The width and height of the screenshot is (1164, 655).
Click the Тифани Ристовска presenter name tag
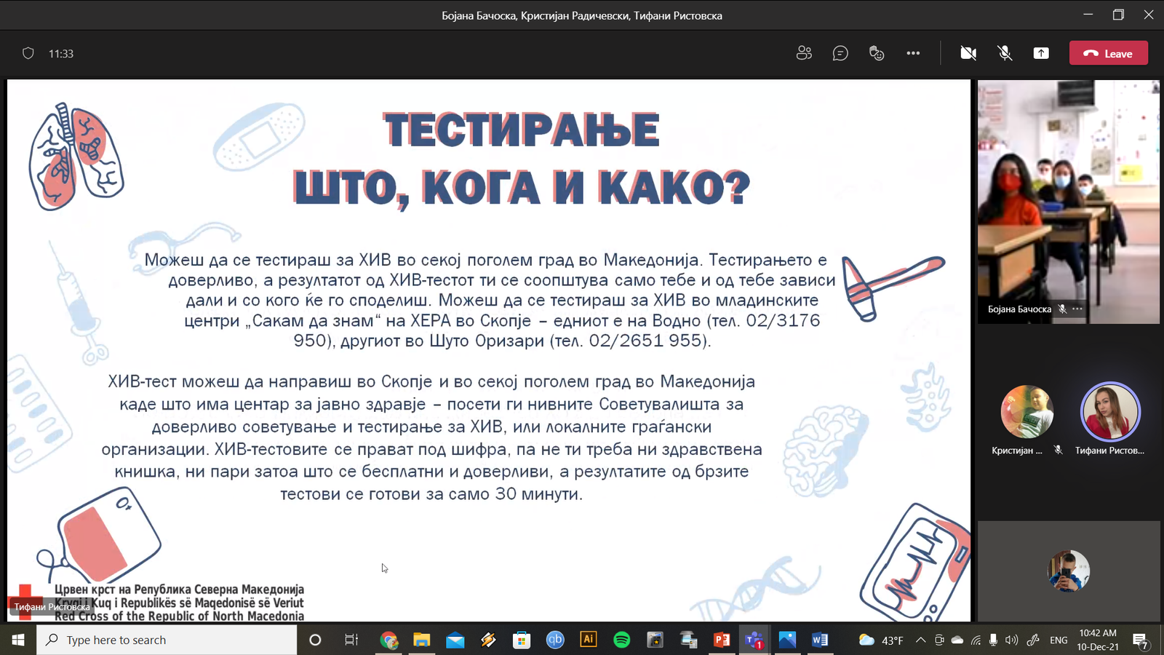52,607
